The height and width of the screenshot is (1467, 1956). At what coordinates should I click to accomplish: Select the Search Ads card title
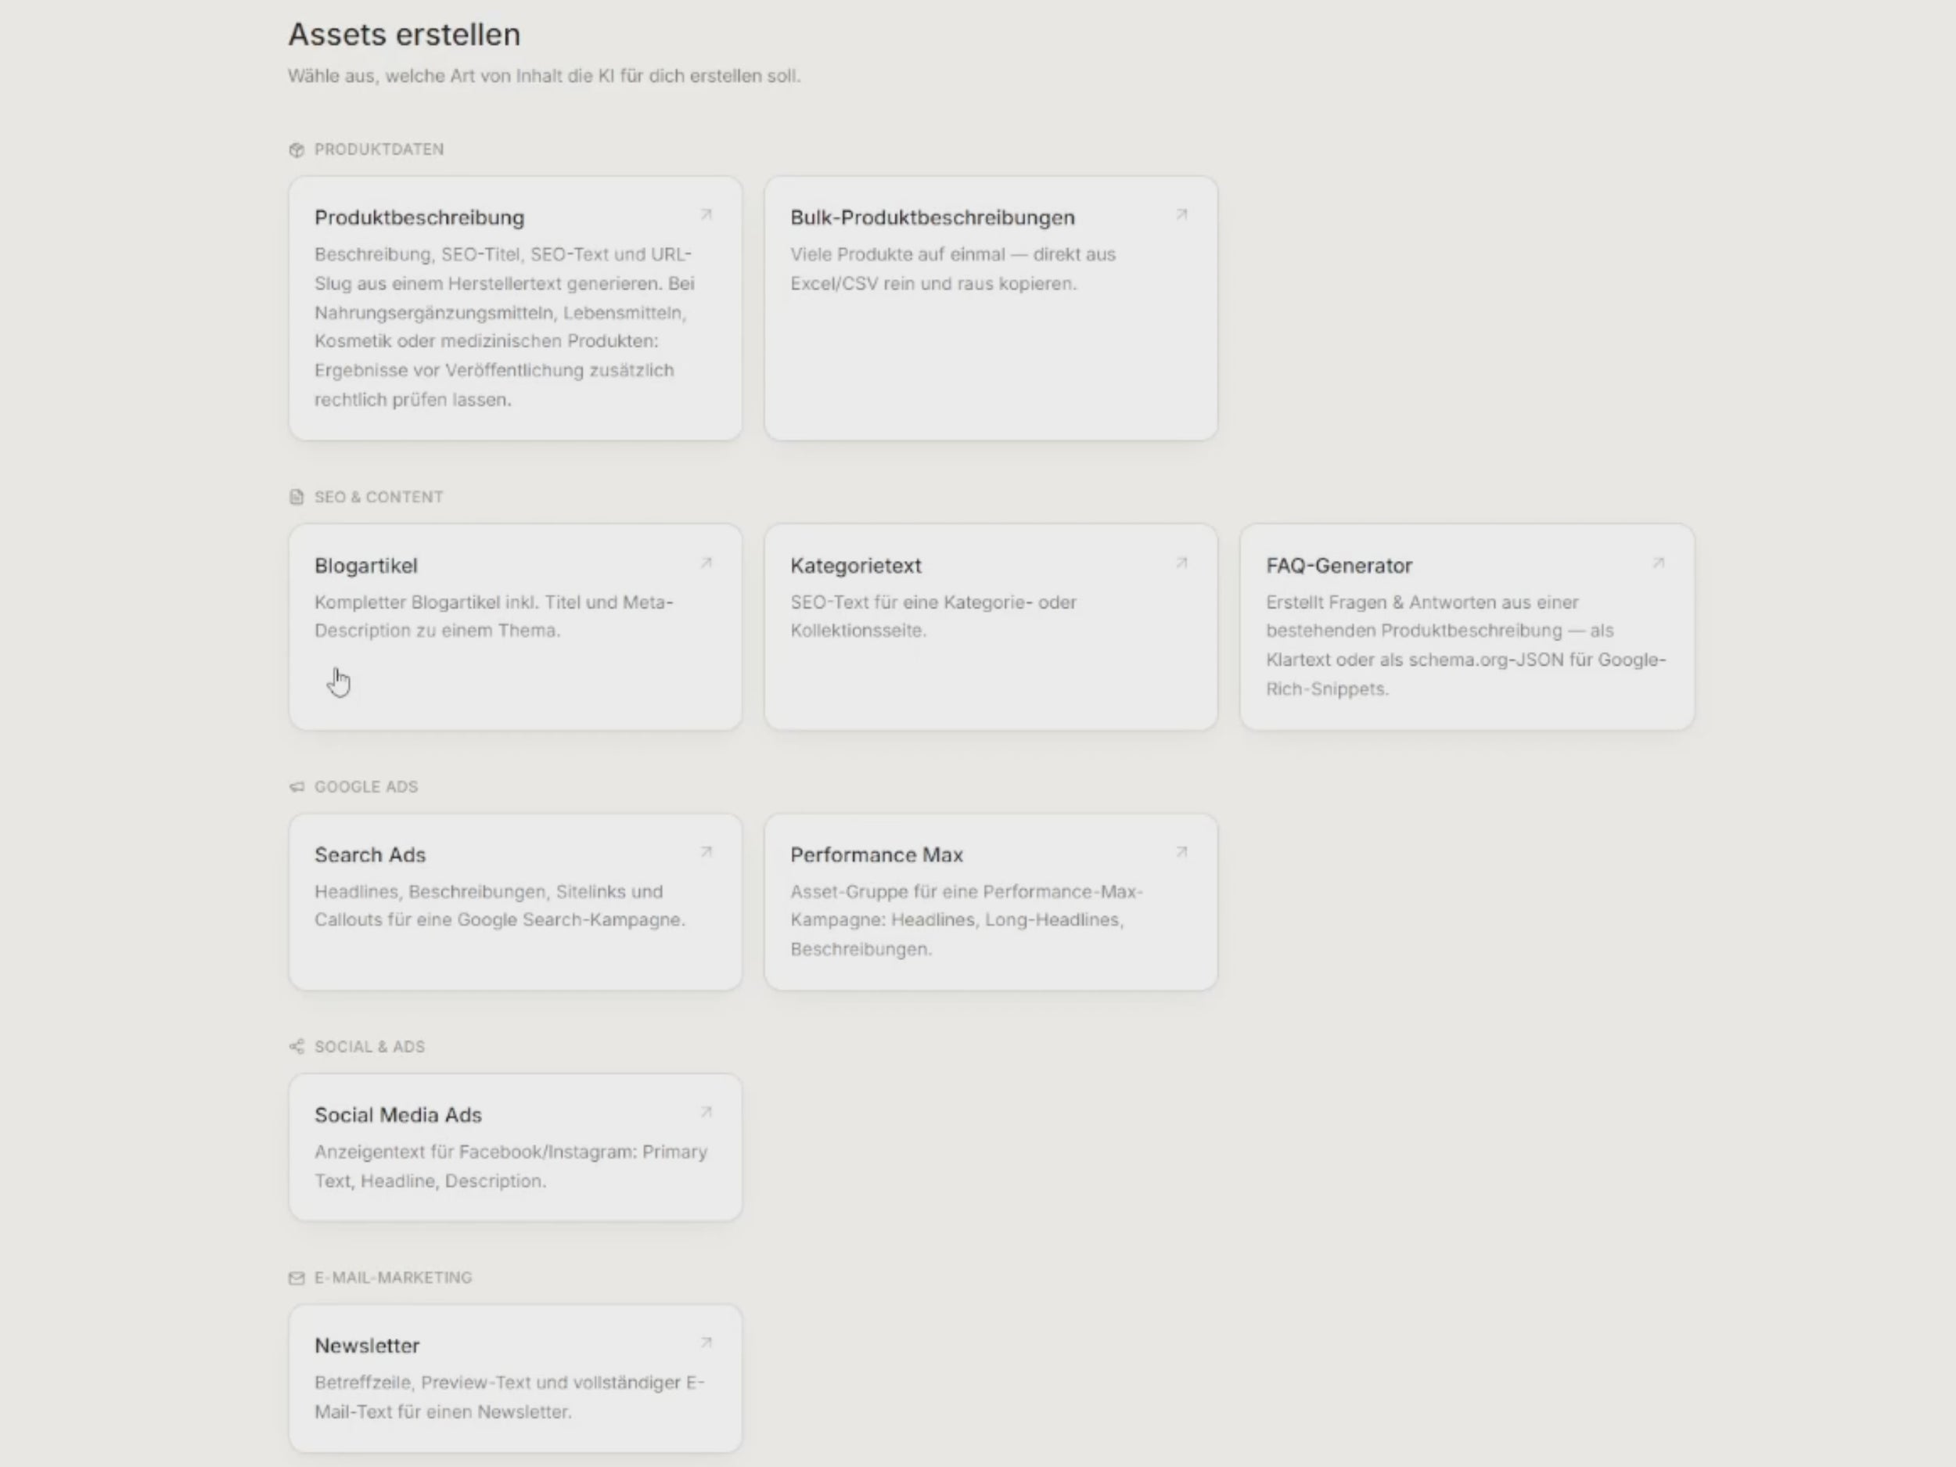pyautogui.click(x=369, y=855)
